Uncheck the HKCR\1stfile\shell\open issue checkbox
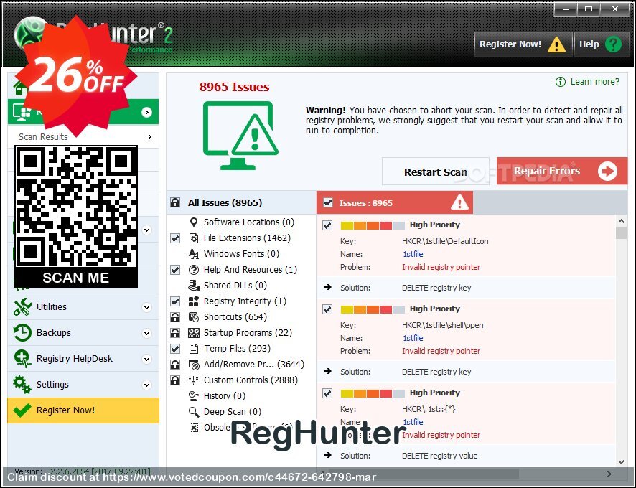 (327, 309)
